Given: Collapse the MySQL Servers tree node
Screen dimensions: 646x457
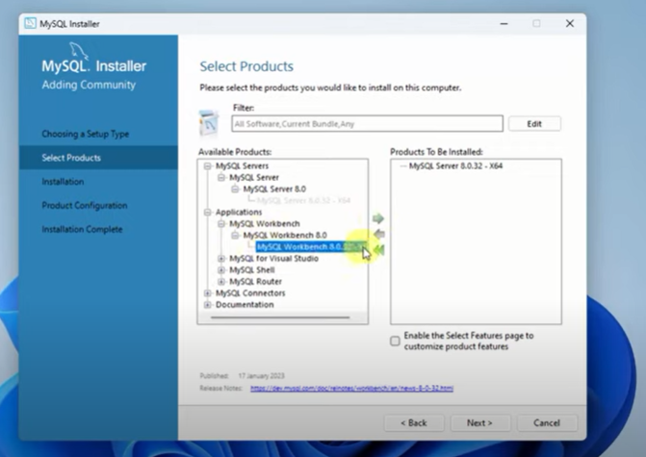Looking at the screenshot, I should click(x=208, y=165).
